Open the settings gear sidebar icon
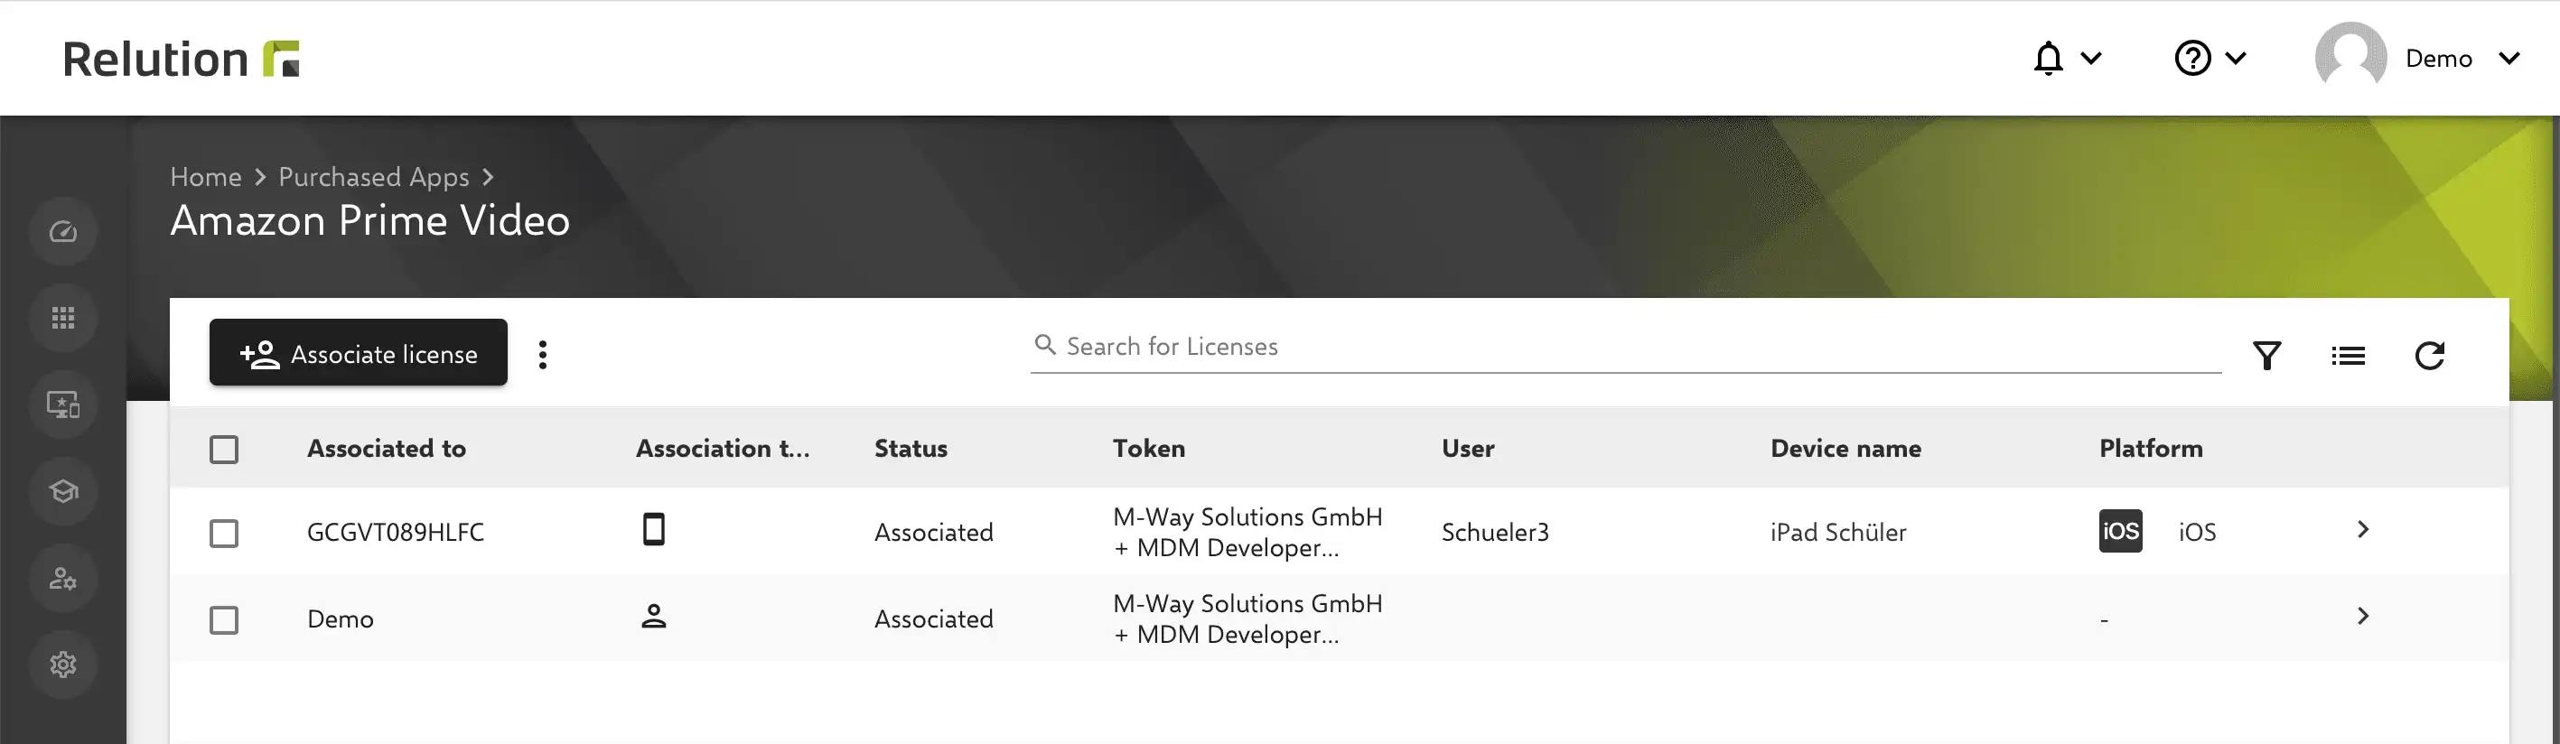The image size is (2560, 744). [x=62, y=664]
